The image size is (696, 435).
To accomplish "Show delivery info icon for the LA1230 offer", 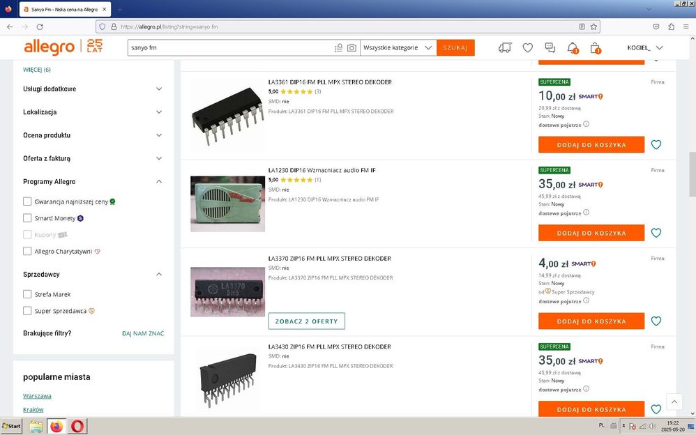I will [587, 212].
